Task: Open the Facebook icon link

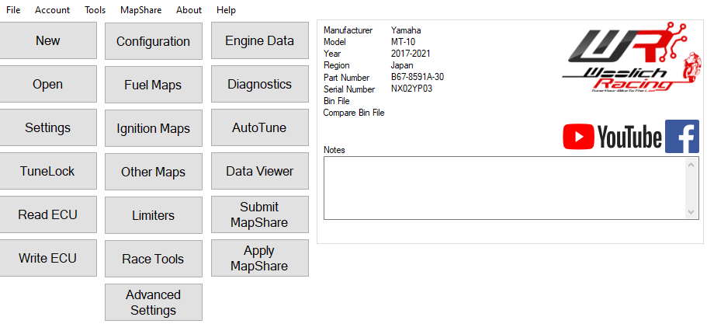Action: coord(681,137)
